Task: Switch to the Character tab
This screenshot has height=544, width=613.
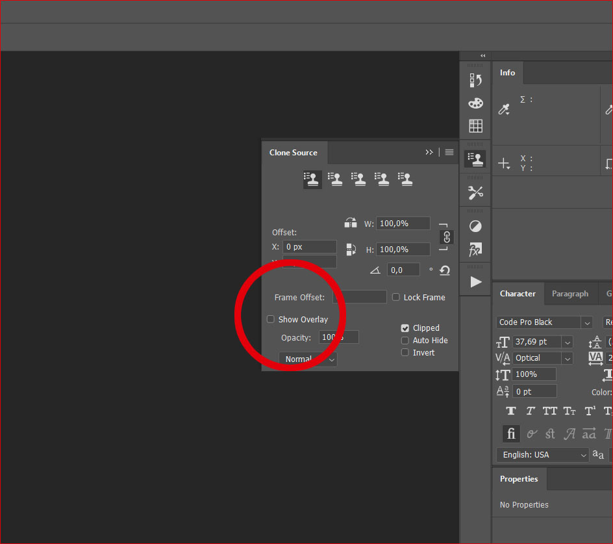Action: click(x=518, y=294)
